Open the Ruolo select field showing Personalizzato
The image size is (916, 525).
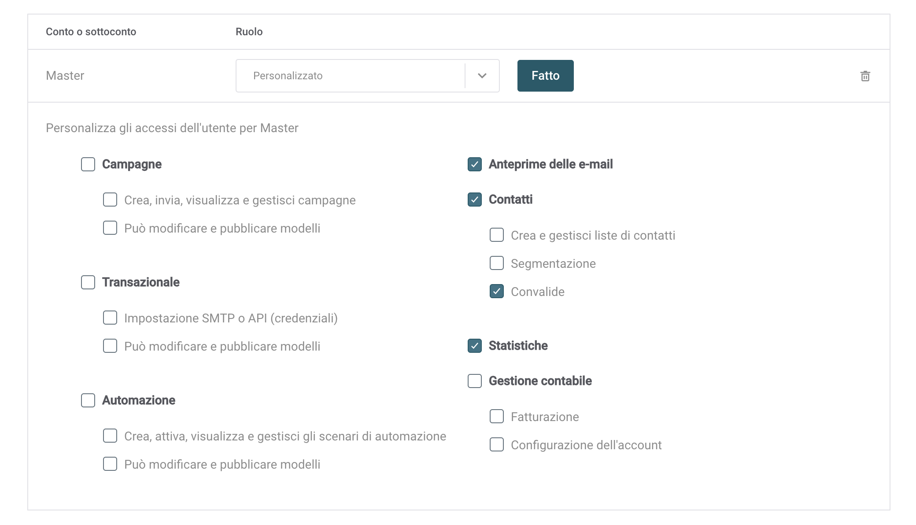click(367, 76)
